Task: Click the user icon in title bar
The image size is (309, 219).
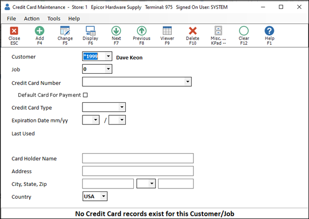Action: click(x=7, y=7)
